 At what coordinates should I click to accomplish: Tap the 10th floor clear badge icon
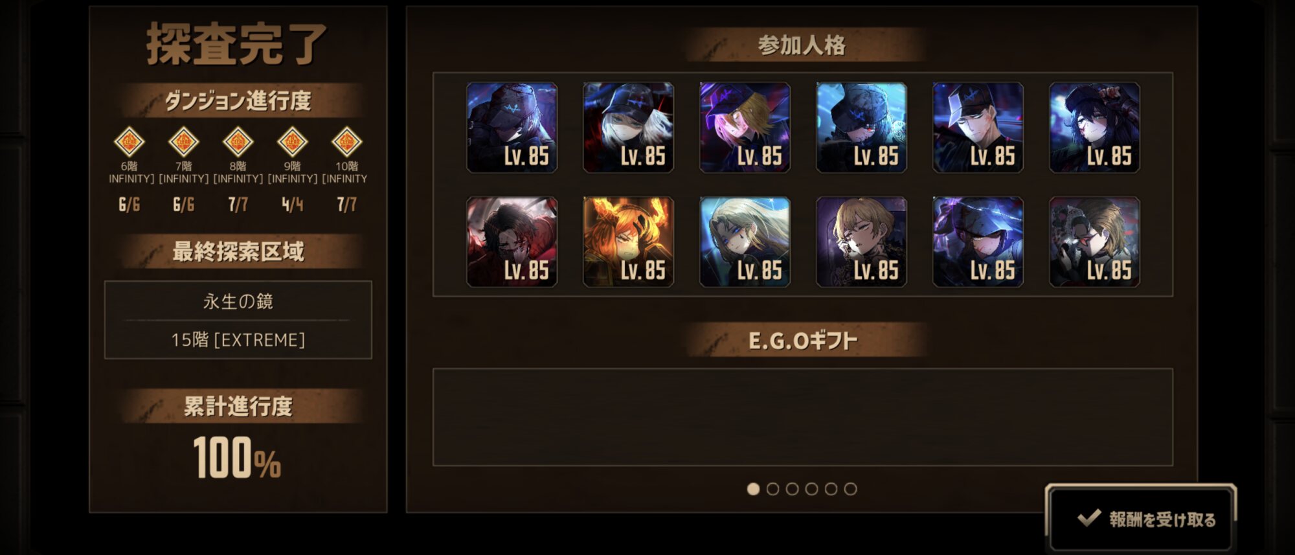[346, 142]
